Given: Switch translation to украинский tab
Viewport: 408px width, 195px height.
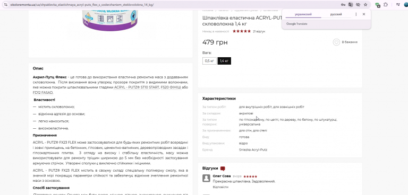Looking at the screenshot, I should 303,14.
